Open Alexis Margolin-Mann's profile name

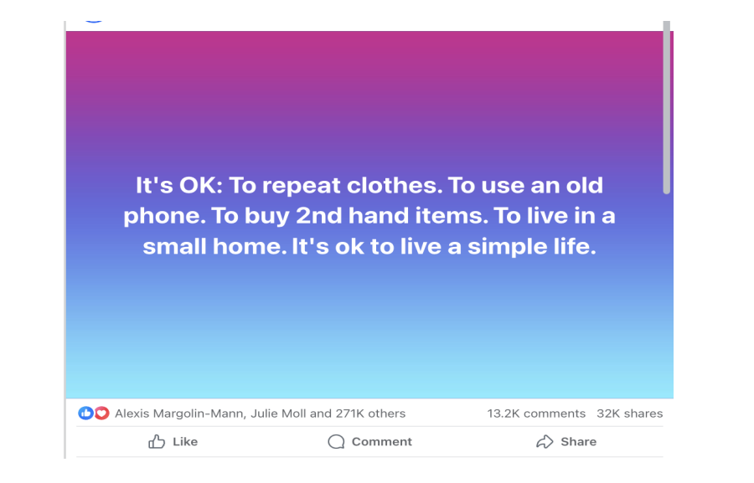click(178, 414)
